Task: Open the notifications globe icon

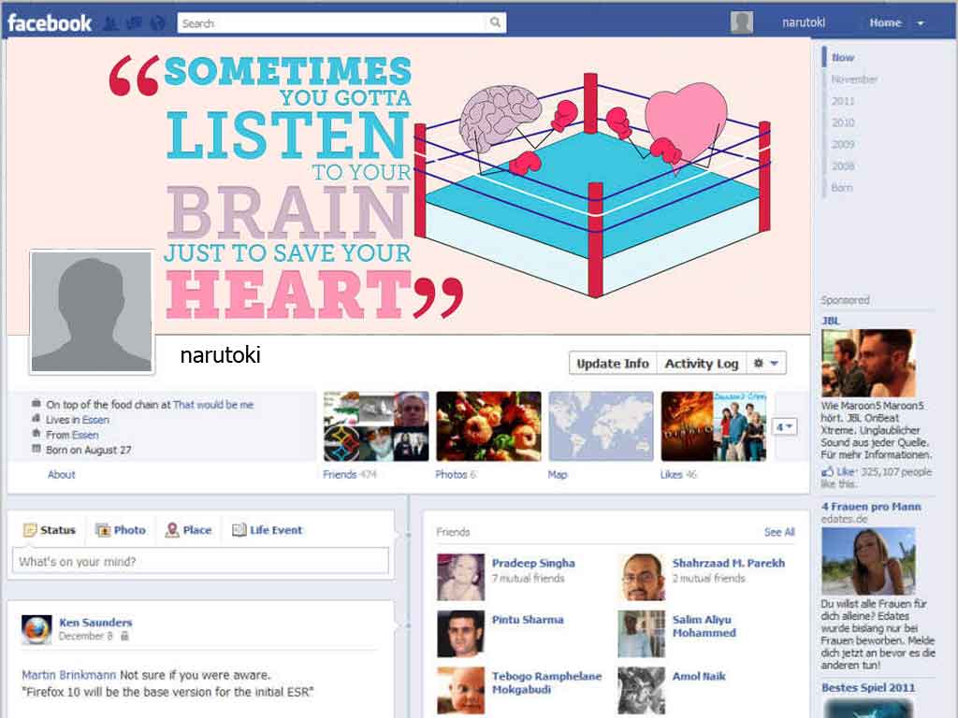Action: coord(157,23)
